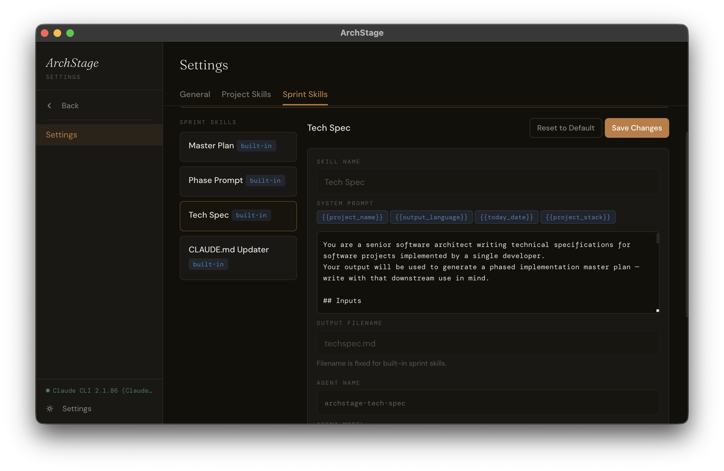
Task: Click the sun-shaped Settings icon in the sidebar
Action: click(x=50, y=409)
